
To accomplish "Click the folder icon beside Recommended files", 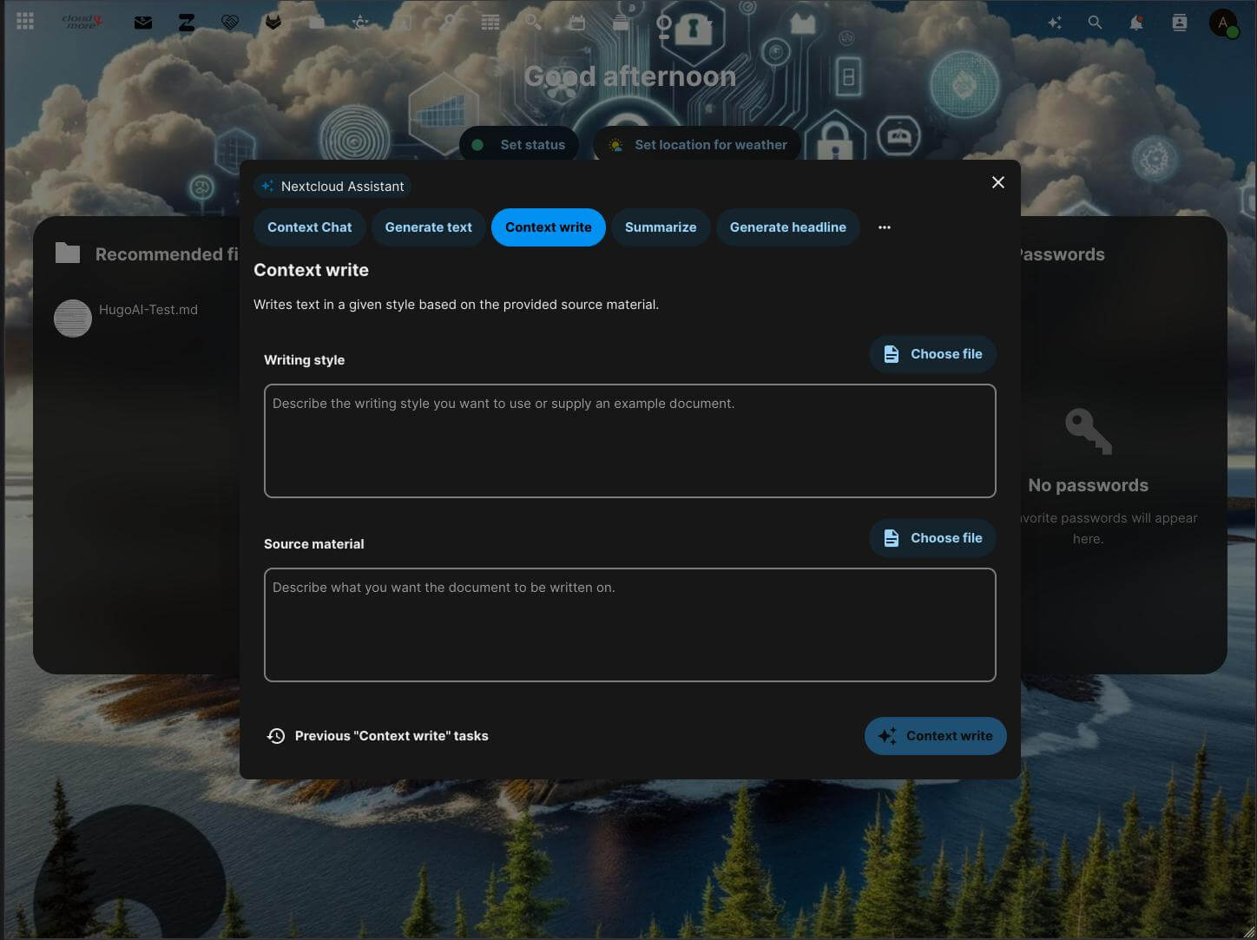I will click(67, 253).
